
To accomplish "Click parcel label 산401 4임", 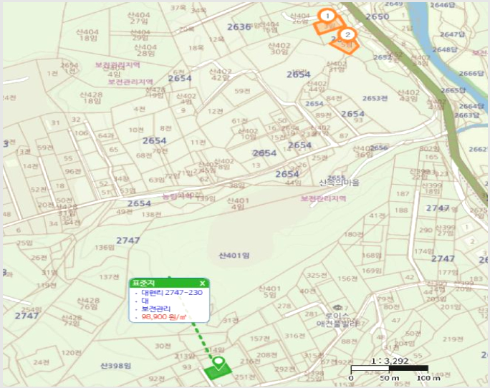I will tap(238, 204).
